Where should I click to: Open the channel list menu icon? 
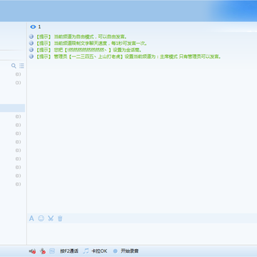pyautogui.click(x=21, y=66)
